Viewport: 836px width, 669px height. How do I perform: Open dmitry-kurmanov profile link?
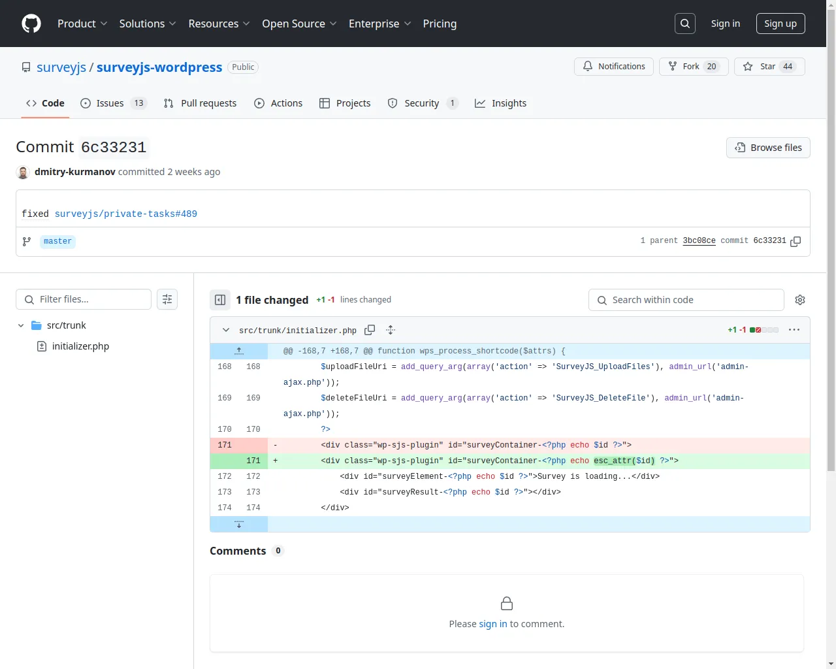(75, 172)
